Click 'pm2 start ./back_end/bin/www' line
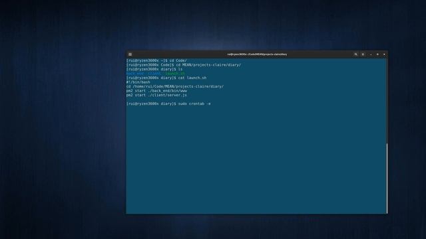Image resolution: width=426 pixels, height=239 pixels. pos(156,91)
